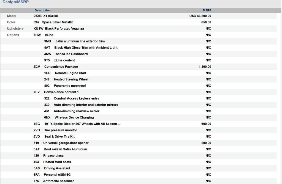This screenshot has height=184, width=282.
Task: Select the Anthracite headliner row
Action: tap(58, 181)
